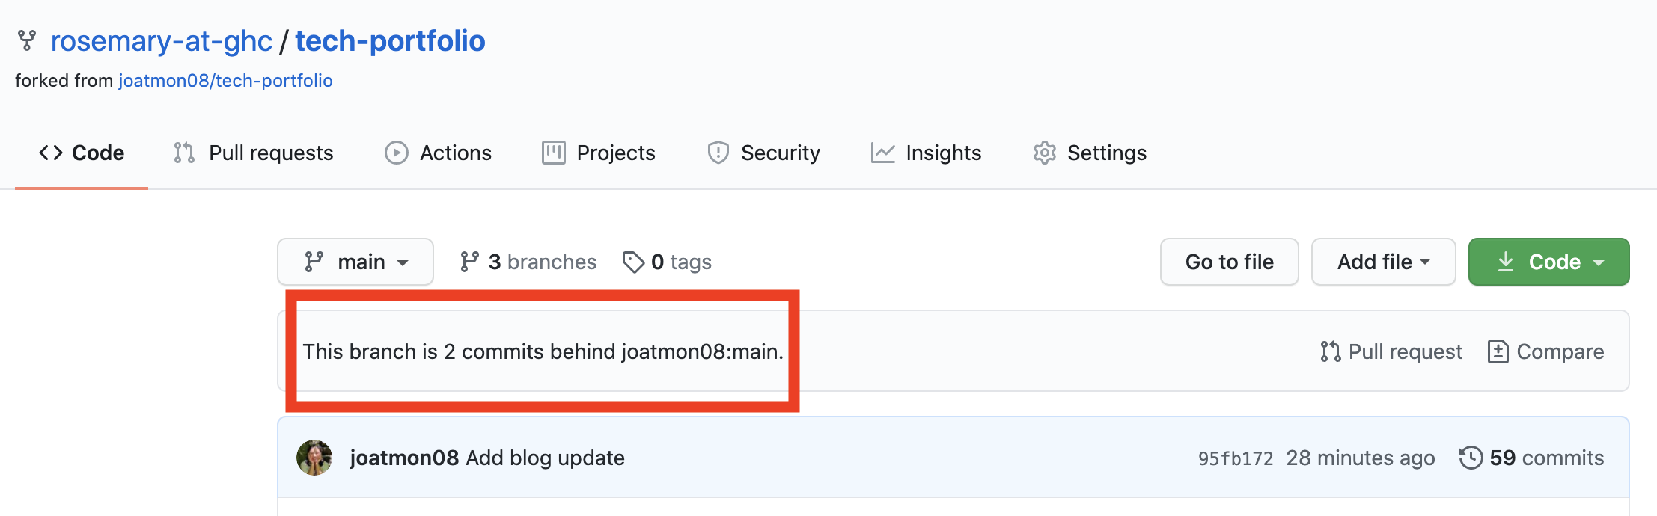Click the 28 minutes ago timestamp
This screenshot has height=516, width=1657.
click(1361, 458)
